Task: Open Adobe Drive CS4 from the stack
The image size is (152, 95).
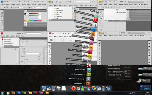Action: 89,70
